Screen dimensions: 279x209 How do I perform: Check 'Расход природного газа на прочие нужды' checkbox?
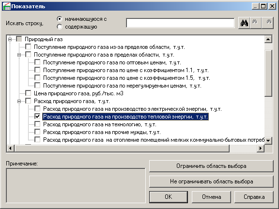[37, 132]
